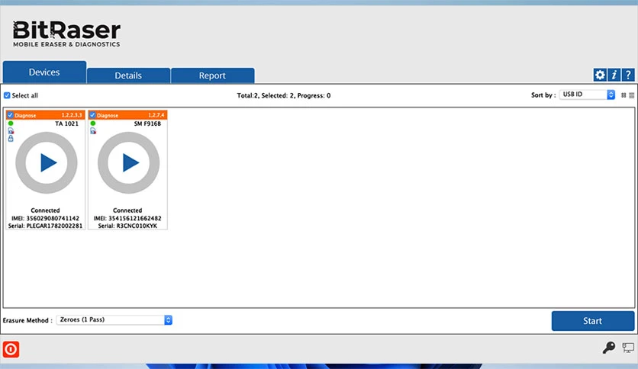Click the red power button icon
This screenshot has width=638, height=369.
click(11, 349)
